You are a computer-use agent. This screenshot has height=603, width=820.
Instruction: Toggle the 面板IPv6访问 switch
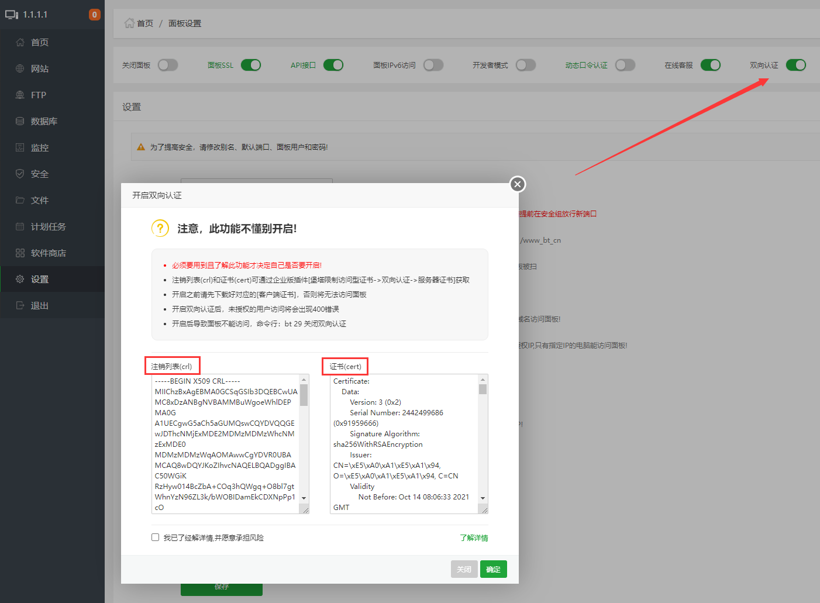click(433, 65)
